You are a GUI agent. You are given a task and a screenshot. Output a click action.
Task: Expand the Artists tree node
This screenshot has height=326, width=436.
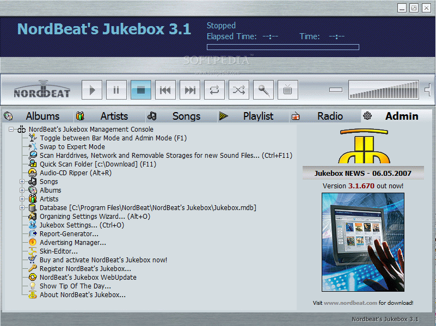pyautogui.click(x=22, y=199)
